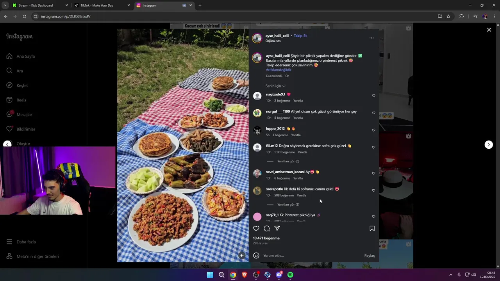Open the #reklamdeğildir hashtag

(x=279, y=70)
